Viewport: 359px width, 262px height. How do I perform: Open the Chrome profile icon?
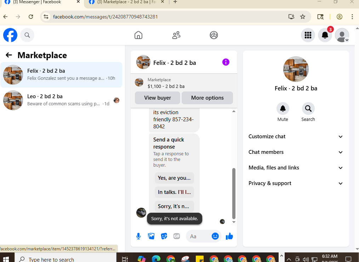[x=339, y=17]
